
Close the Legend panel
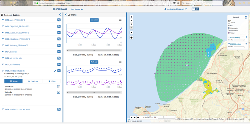click(x=246, y=17)
